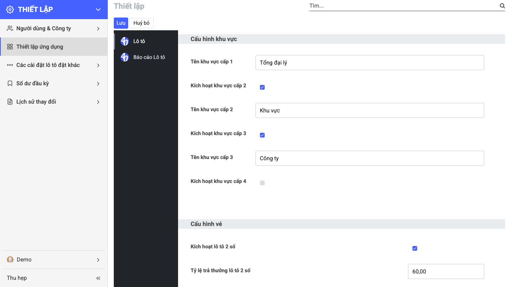Uncheck Kích hoạt khu vực cấp 2
Screen dimensions: 511x287
point(262,87)
